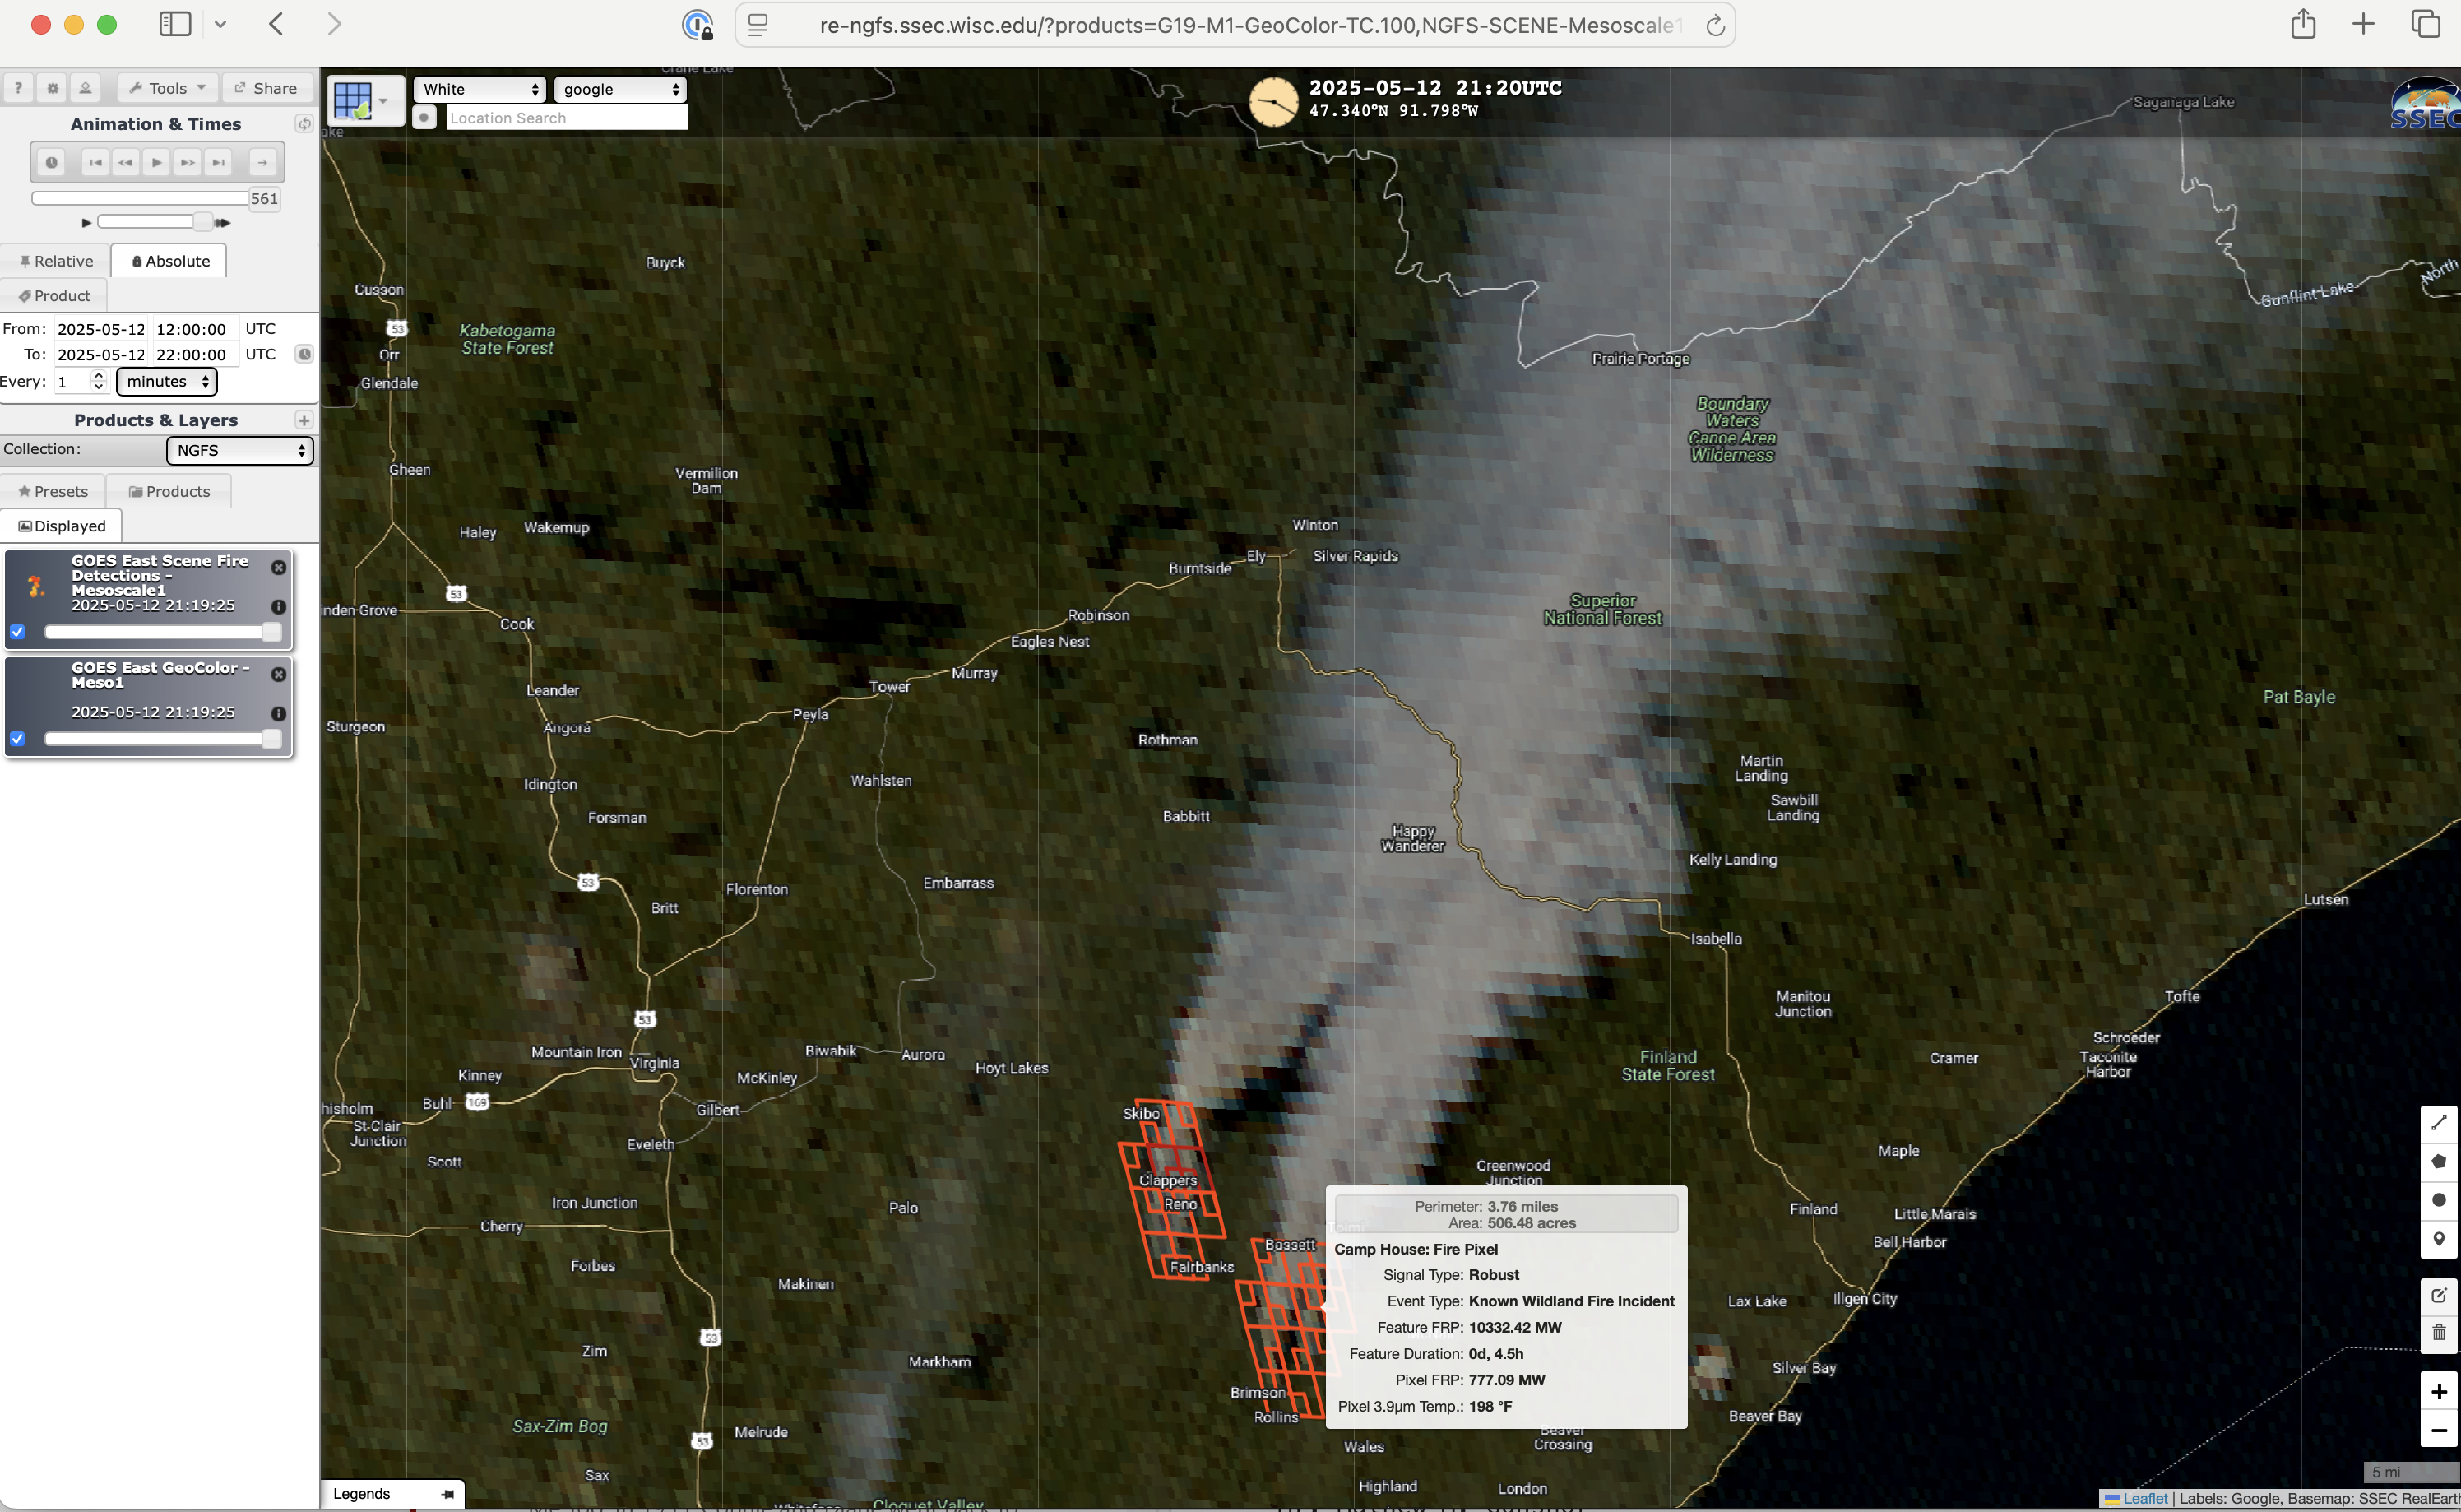Select the place marker map tool
Screen dimensions: 2461x1512
[x=2438, y=1240]
